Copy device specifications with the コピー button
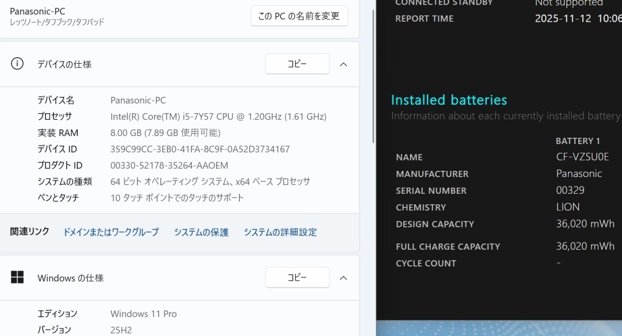Screen dimensions: 622x336 [297, 64]
